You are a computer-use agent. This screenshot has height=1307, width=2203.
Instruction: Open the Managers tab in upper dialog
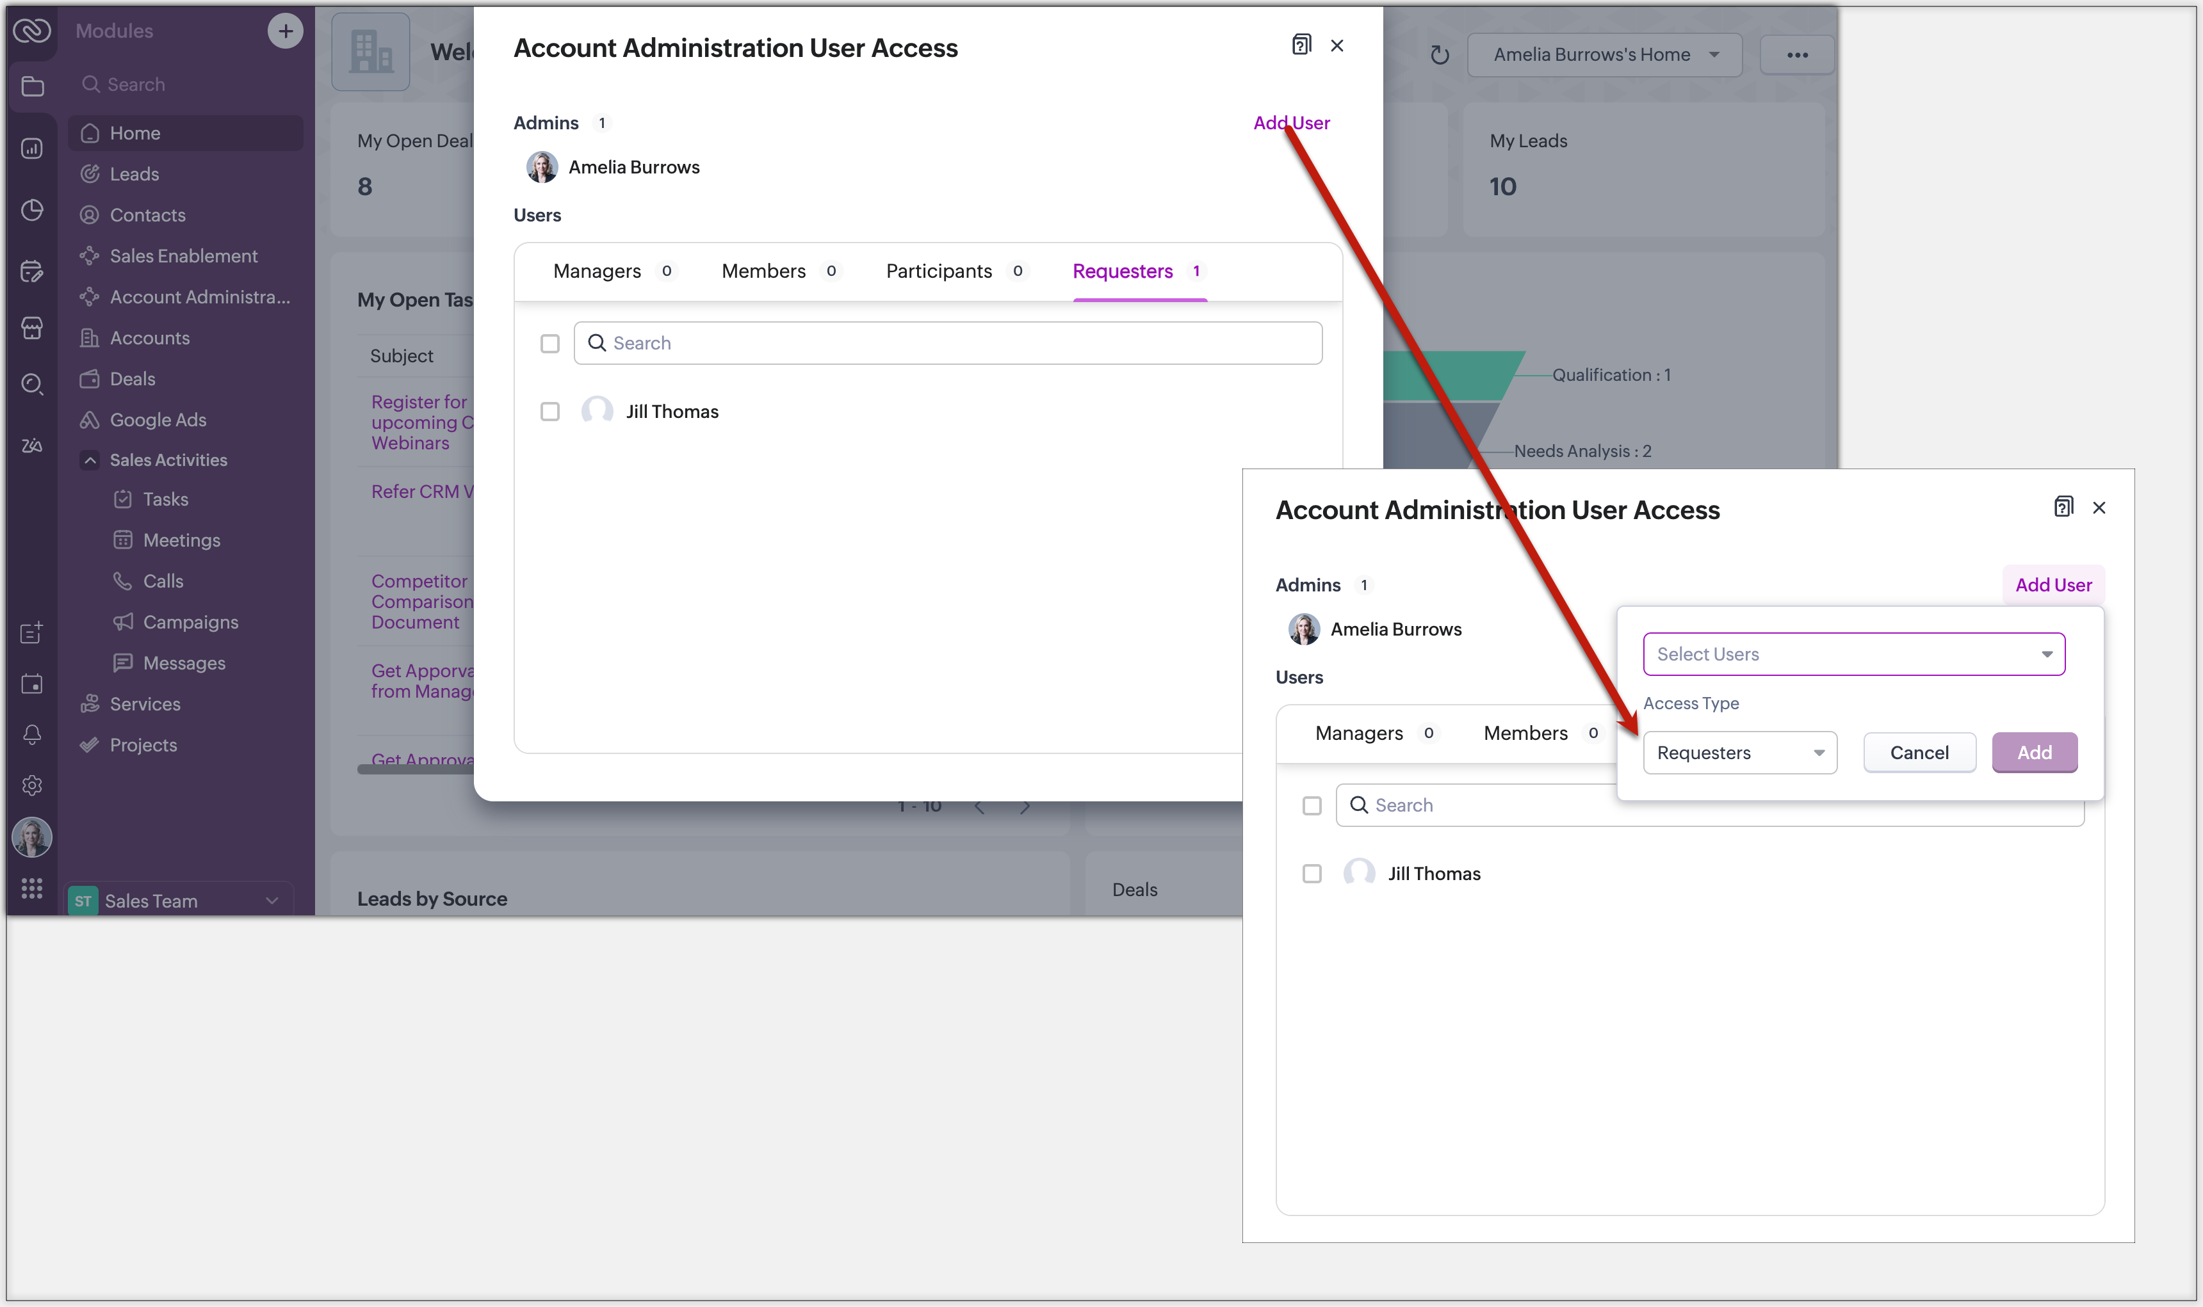tap(597, 271)
